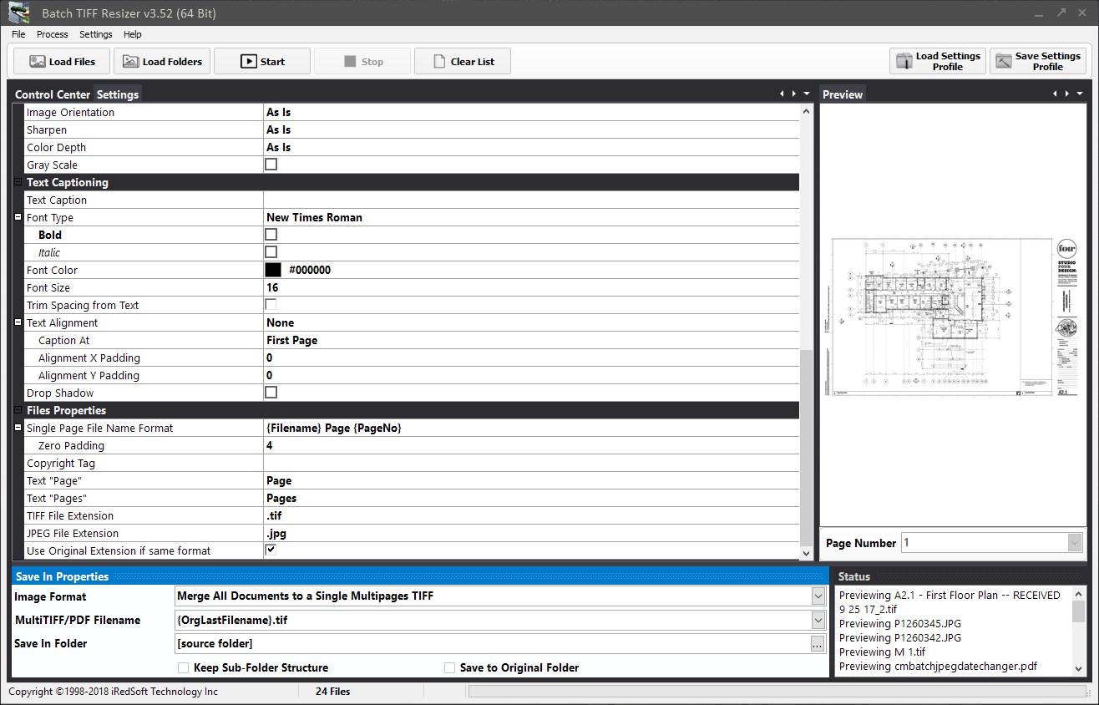
Task: Clear the loaded file list
Action: (463, 61)
